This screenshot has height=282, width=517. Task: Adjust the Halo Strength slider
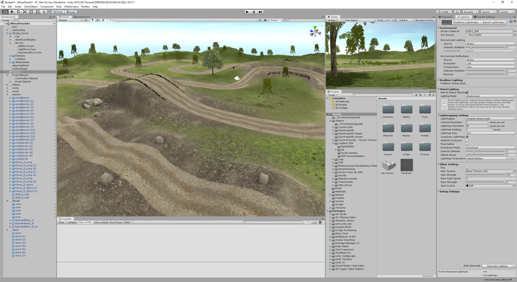[x=485, y=175]
